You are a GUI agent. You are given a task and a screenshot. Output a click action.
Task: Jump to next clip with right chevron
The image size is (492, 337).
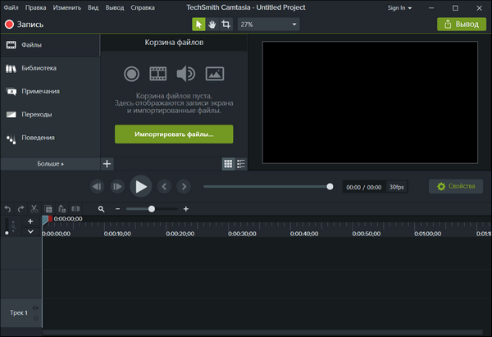[184, 187]
